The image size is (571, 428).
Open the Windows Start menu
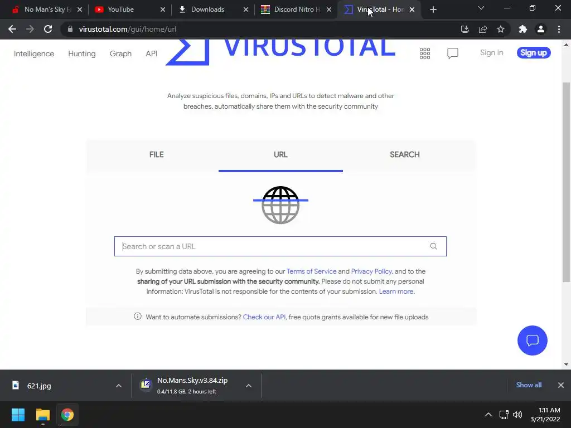pyautogui.click(x=18, y=415)
